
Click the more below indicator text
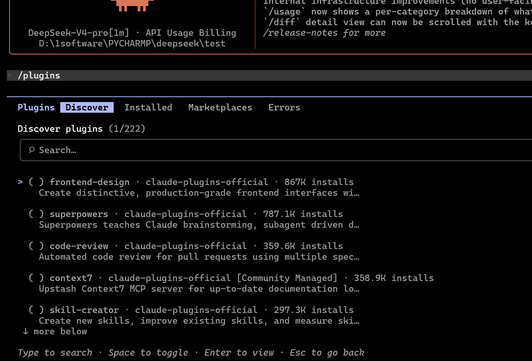[x=60, y=331]
